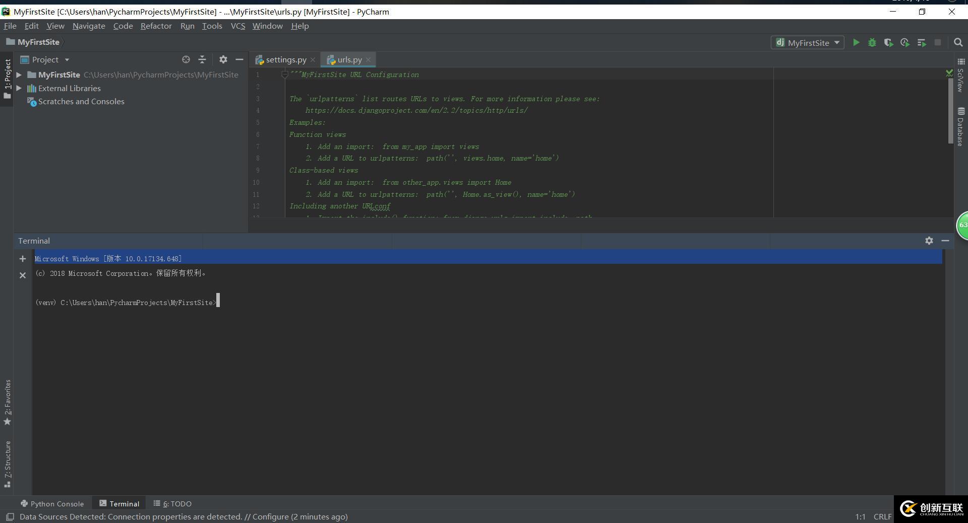Click the disabled stop button

pos(938,43)
